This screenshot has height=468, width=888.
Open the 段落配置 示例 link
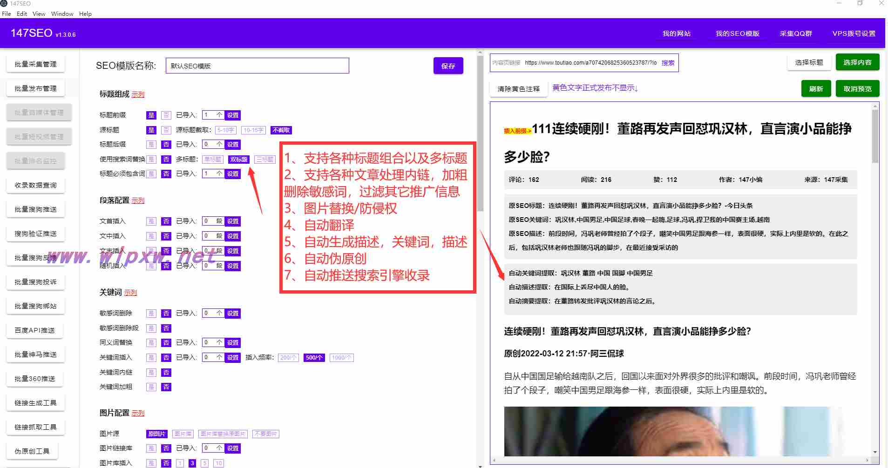click(138, 201)
